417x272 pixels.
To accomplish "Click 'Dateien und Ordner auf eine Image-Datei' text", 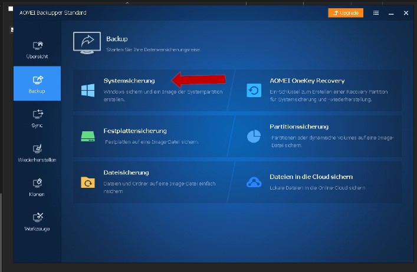I will coord(160,187).
